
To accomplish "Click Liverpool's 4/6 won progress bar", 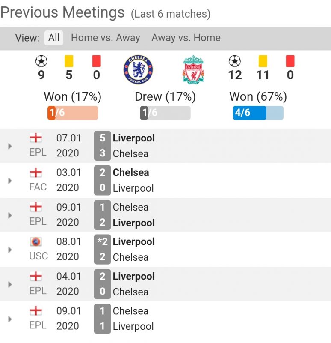I will [x=258, y=113].
